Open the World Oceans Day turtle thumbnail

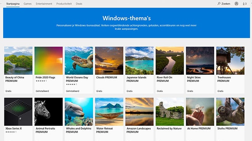[x=79, y=61]
